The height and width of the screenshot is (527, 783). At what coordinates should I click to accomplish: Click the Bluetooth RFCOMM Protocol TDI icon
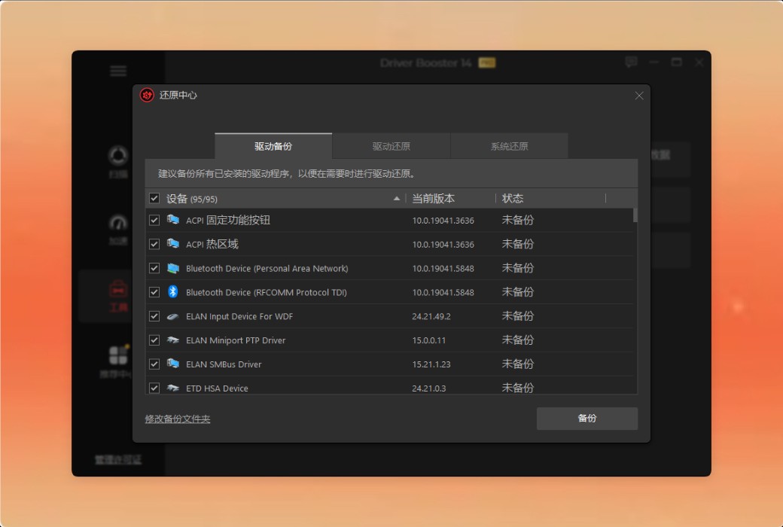pos(172,291)
